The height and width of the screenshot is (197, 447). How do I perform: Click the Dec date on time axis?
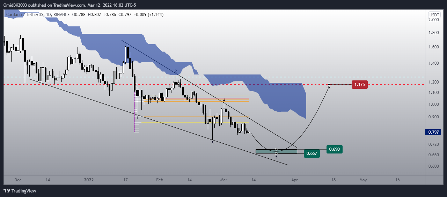pos(18,180)
